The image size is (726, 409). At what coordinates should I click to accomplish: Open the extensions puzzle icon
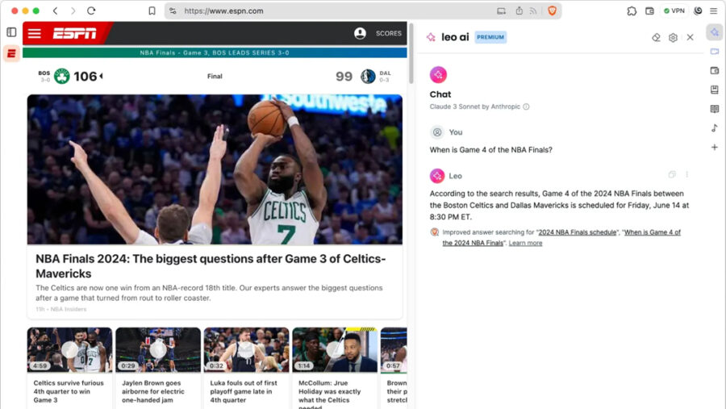632,10
